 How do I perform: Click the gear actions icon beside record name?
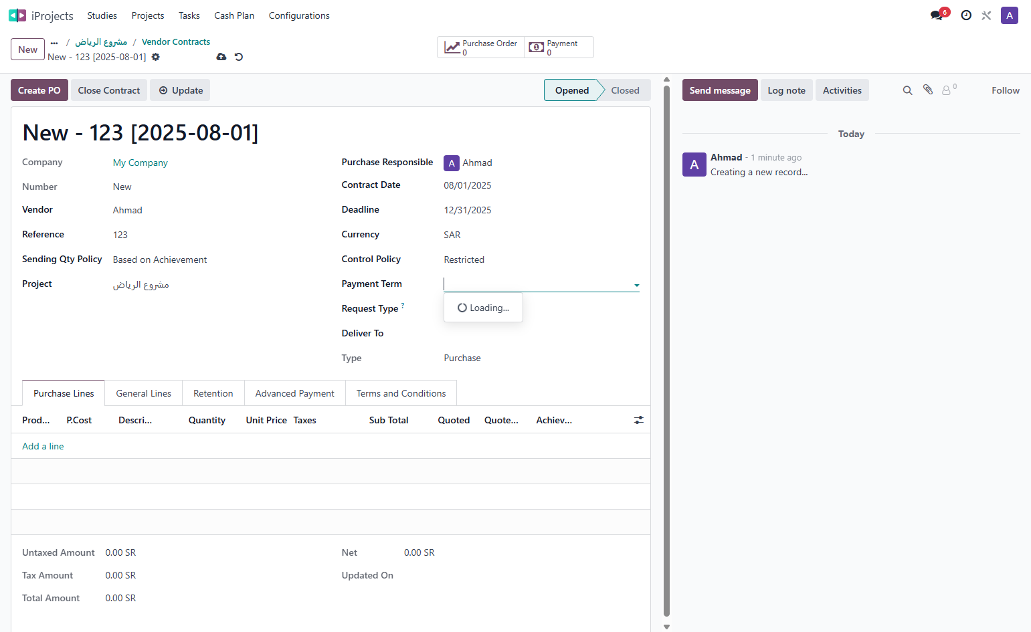click(x=156, y=57)
